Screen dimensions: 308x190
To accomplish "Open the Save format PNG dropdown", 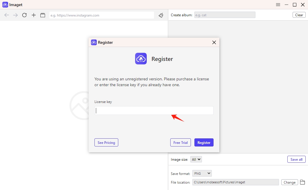I will coord(202,173).
